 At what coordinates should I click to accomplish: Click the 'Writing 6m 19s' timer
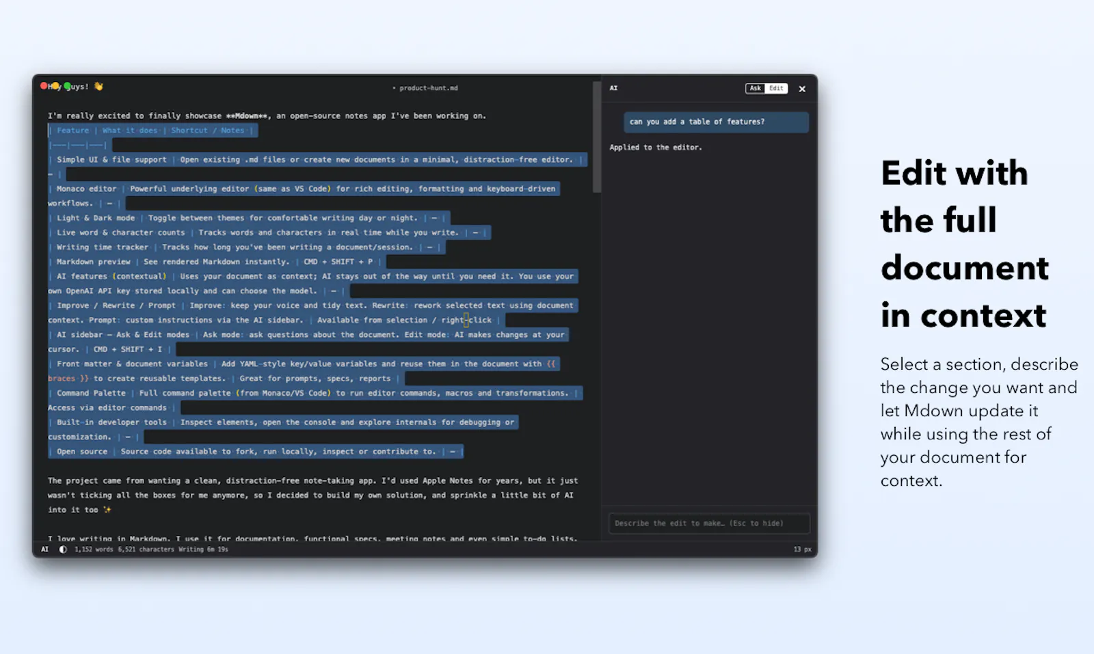pos(203,549)
